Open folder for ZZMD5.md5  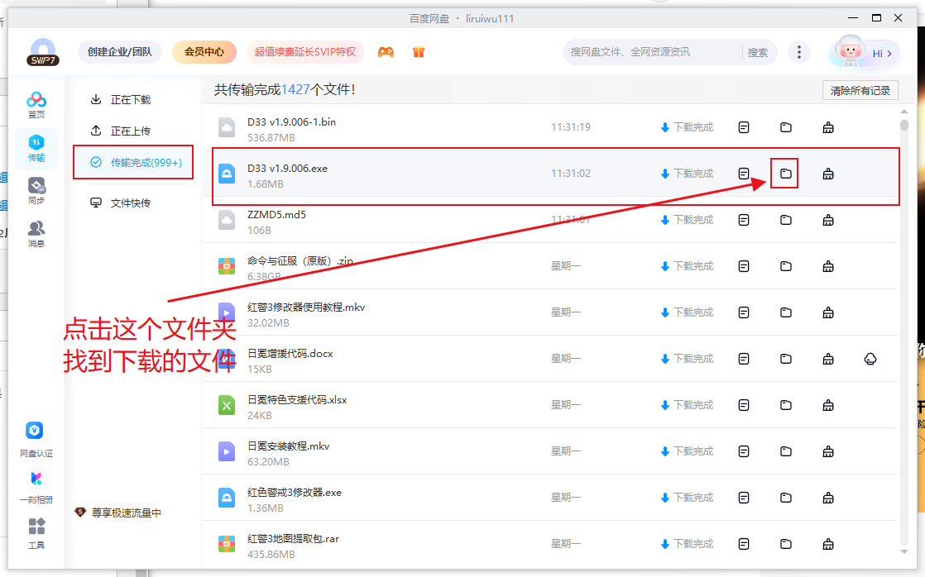(785, 220)
